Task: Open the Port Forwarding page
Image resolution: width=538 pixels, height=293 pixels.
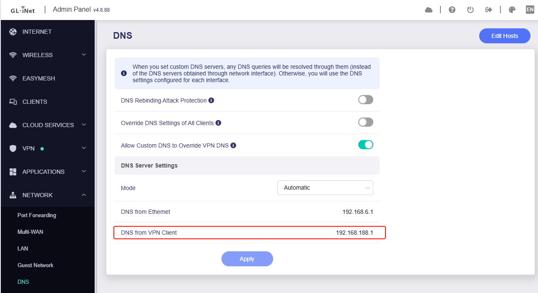Action: 37,215
